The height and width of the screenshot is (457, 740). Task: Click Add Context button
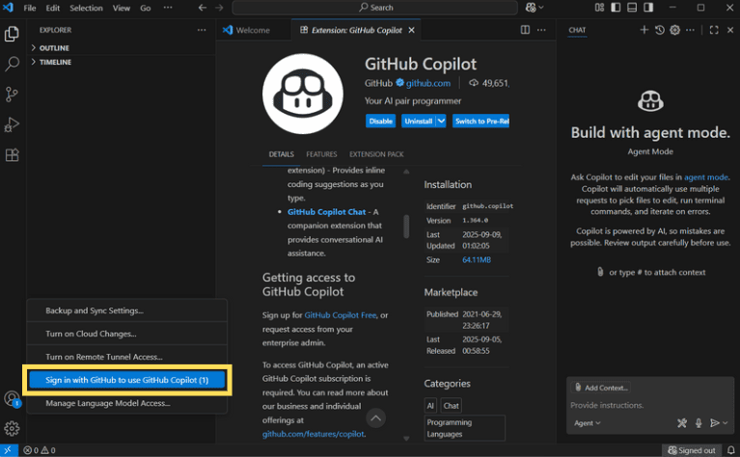pyautogui.click(x=601, y=388)
